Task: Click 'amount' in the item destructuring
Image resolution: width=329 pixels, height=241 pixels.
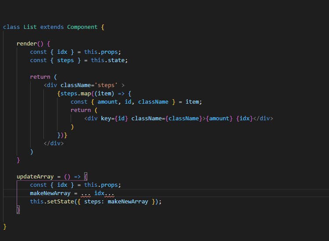Action: pyautogui.click(x=107, y=102)
